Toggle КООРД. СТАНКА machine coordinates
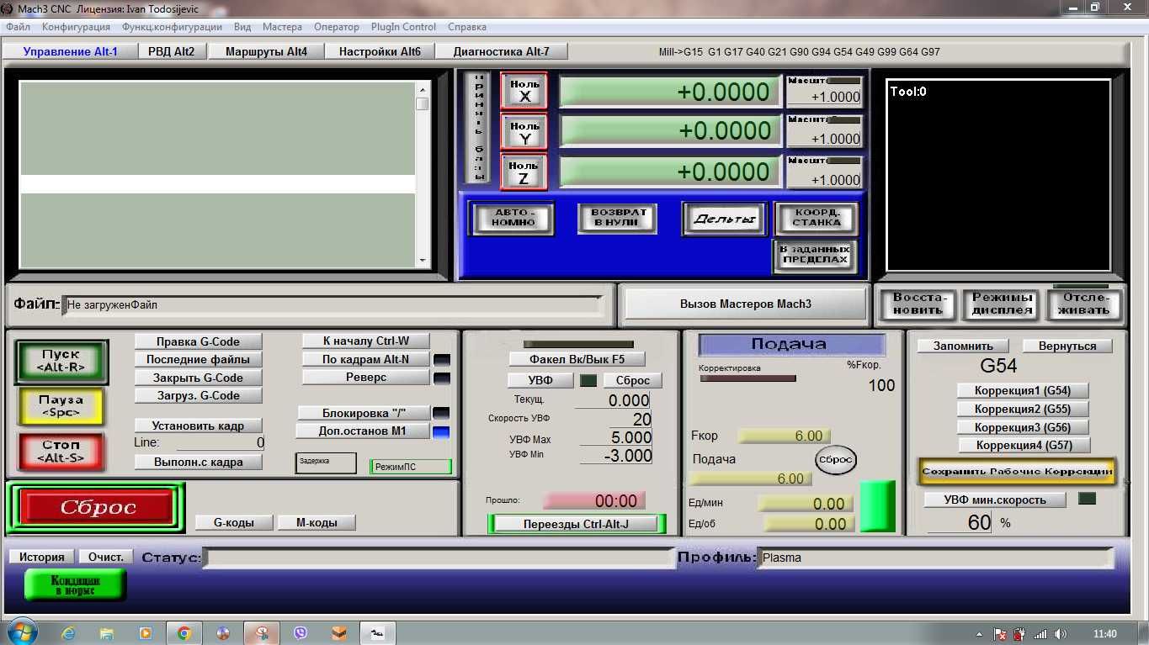 (816, 219)
